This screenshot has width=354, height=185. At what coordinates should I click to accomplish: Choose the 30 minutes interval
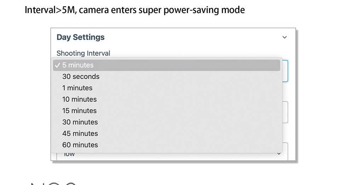pyautogui.click(x=80, y=122)
